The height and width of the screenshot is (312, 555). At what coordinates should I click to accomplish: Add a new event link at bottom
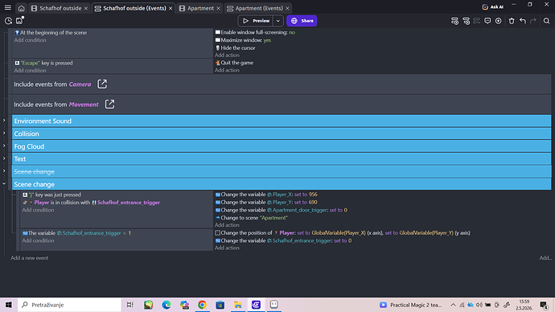coord(30,258)
